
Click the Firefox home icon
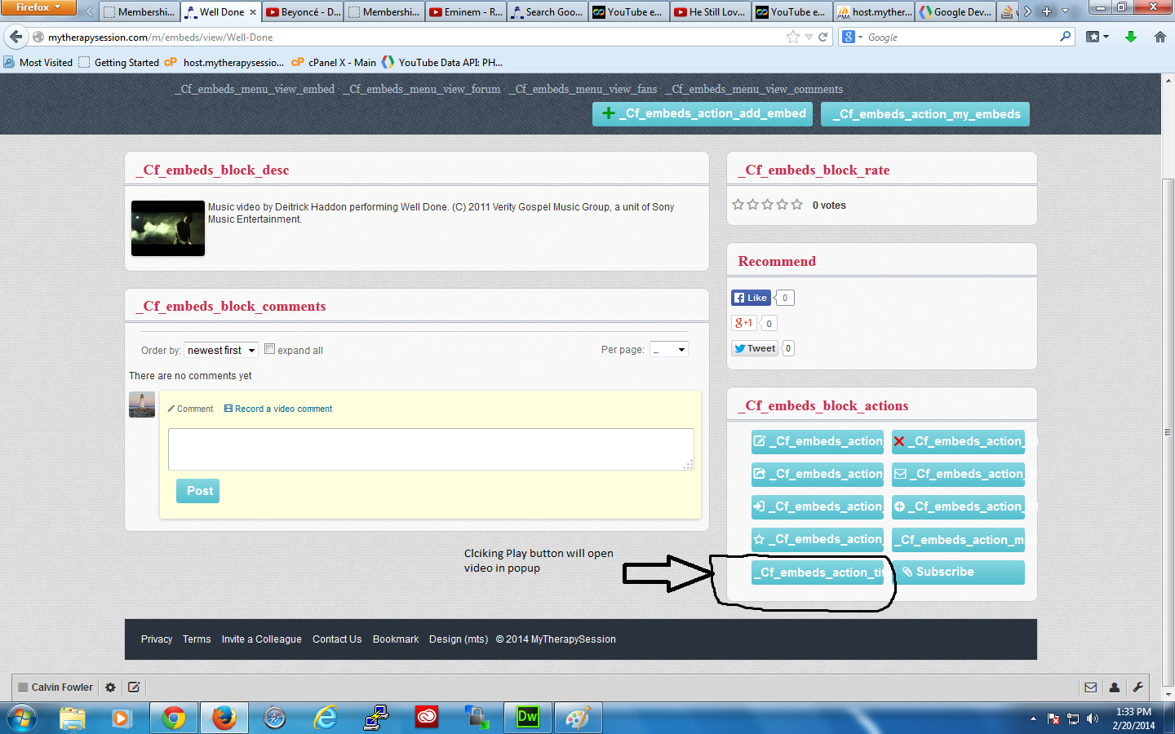tap(1159, 37)
